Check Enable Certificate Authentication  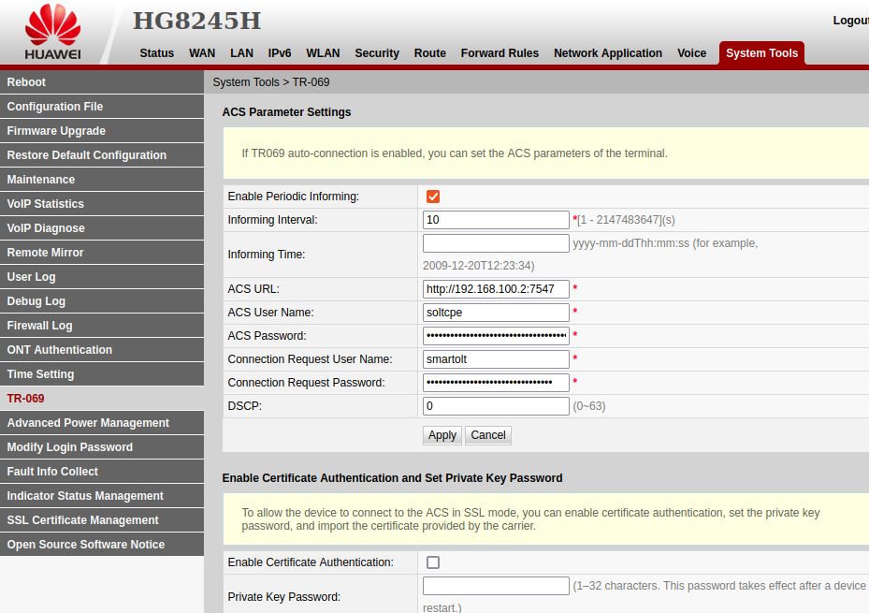tap(433, 562)
